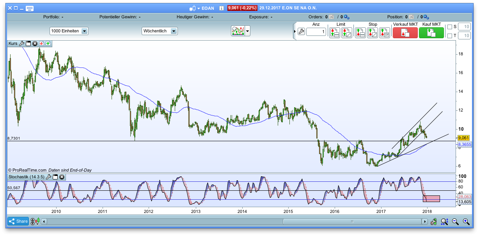
Task: Click the EOAN ticker symbol in title bar
Action: (x=208, y=8)
